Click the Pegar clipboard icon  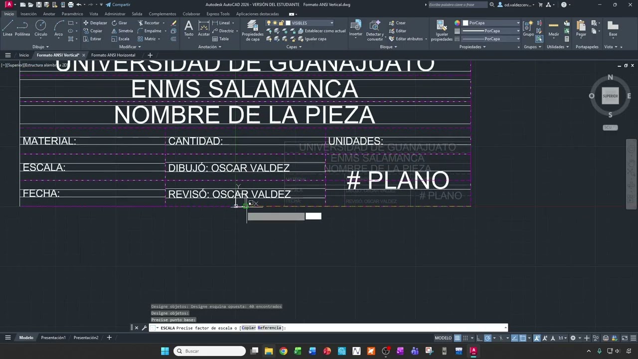[x=581, y=28]
